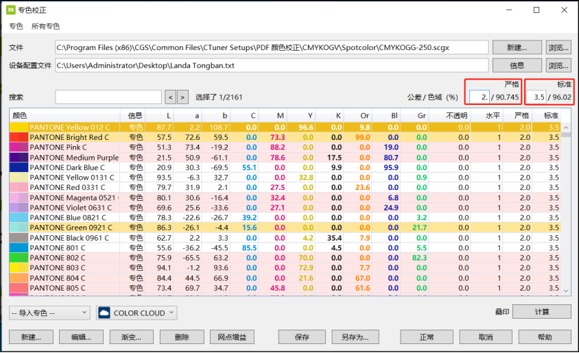Click PANTONE Medium Purple color swatch
The width and height of the screenshot is (579, 353).
(19, 158)
